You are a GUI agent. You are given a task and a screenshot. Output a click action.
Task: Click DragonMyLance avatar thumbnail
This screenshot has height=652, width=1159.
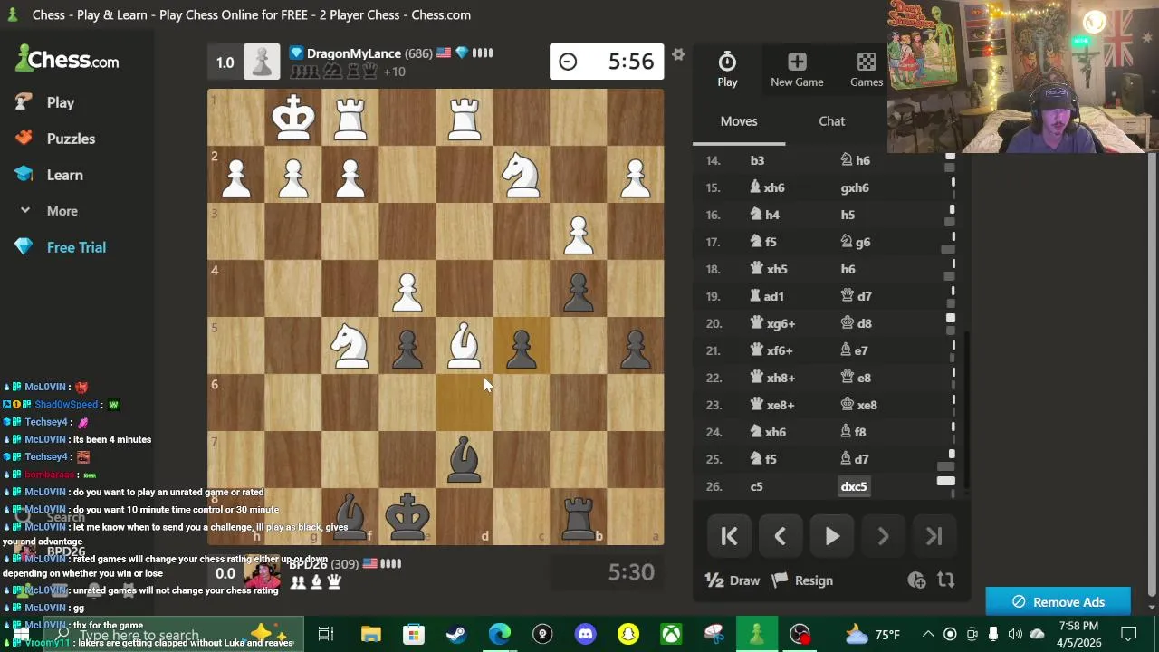(x=262, y=62)
